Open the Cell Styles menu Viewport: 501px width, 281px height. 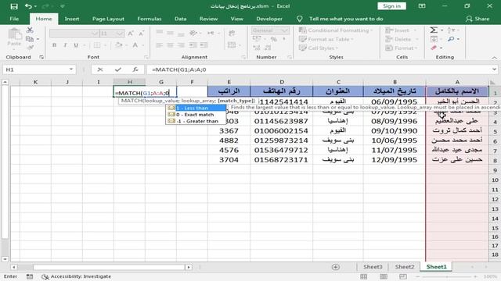pyautogui.click(x=319, y=48)
